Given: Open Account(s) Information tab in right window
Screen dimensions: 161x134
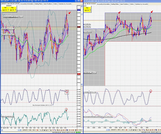Looking at the screenshot, I should (103, 4).
